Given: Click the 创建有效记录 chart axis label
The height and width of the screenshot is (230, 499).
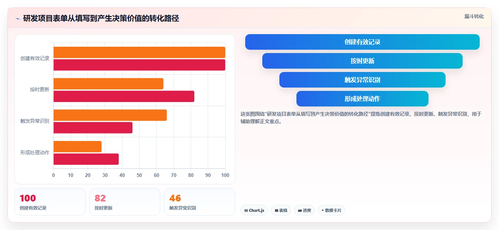Looking at the screenshot, I should point(35,58).
